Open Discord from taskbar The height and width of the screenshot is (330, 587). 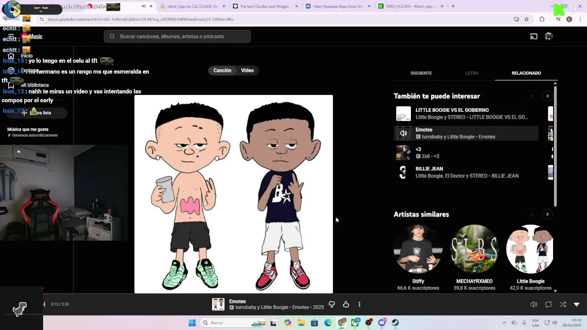(382, 323)
